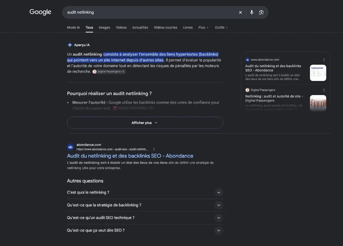Expand overview with Afficher plus
The width and height of the screenshot is (343, 246).
pos(145,123)
